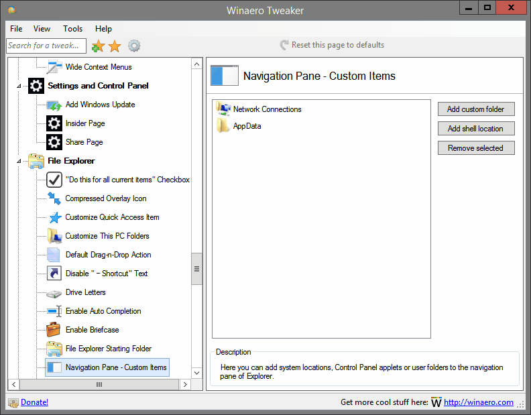Open favorites list via the orange star icon
Screen dimensions: 531x415
tap(115, 46)
